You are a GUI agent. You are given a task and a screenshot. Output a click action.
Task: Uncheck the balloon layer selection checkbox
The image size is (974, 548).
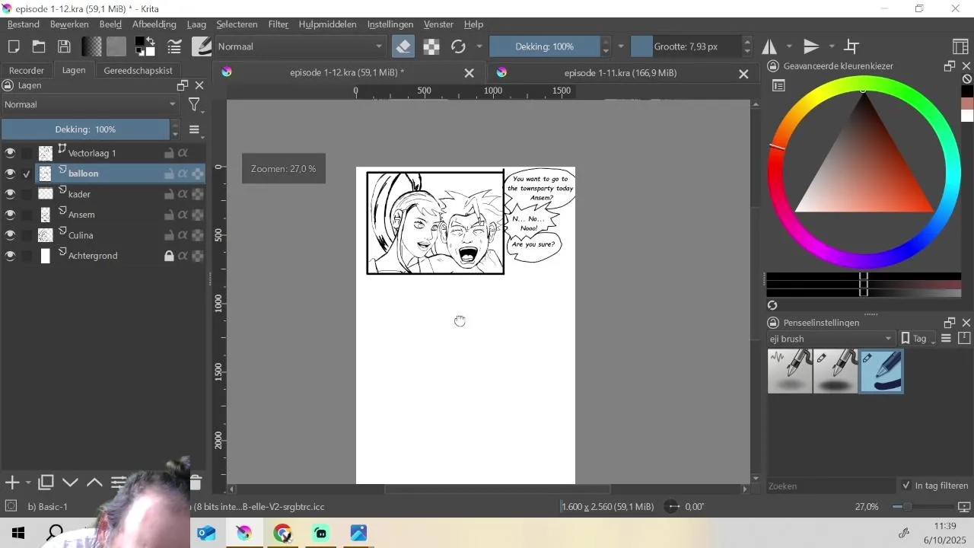coord(27,174)
